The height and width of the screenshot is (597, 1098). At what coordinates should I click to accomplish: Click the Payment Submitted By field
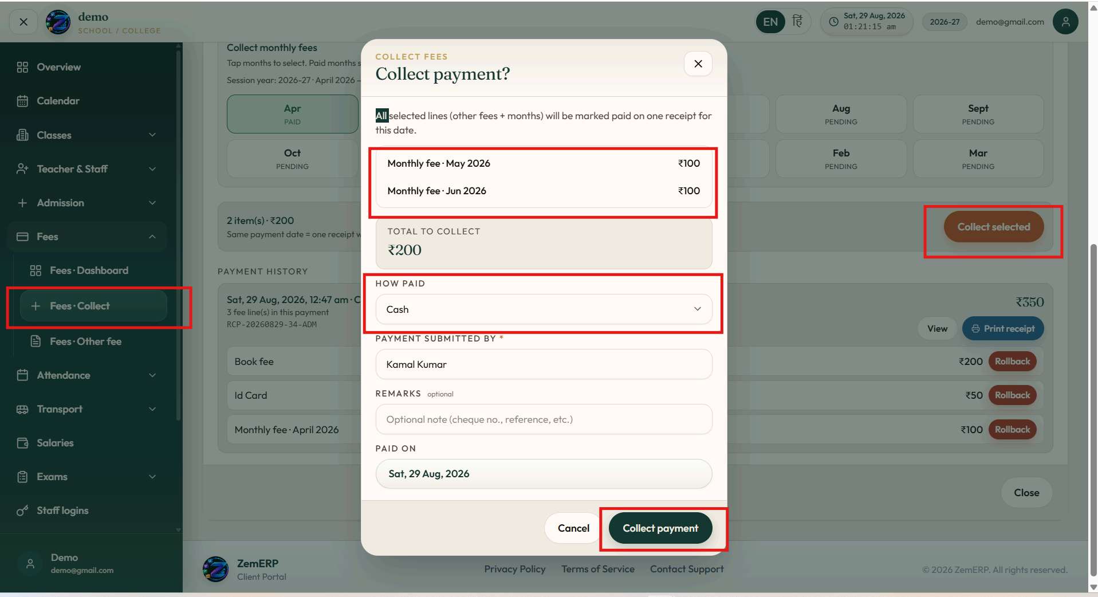coord(544,364)
